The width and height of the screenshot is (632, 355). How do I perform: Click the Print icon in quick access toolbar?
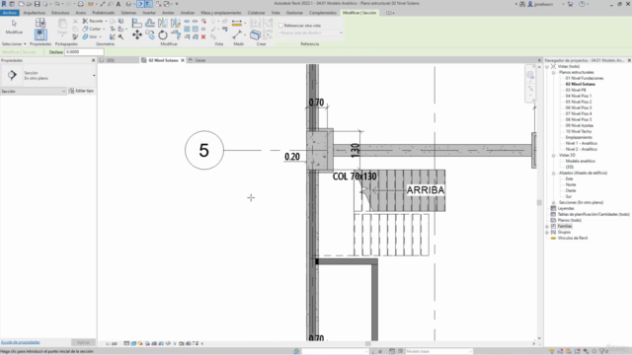[81, 4]
